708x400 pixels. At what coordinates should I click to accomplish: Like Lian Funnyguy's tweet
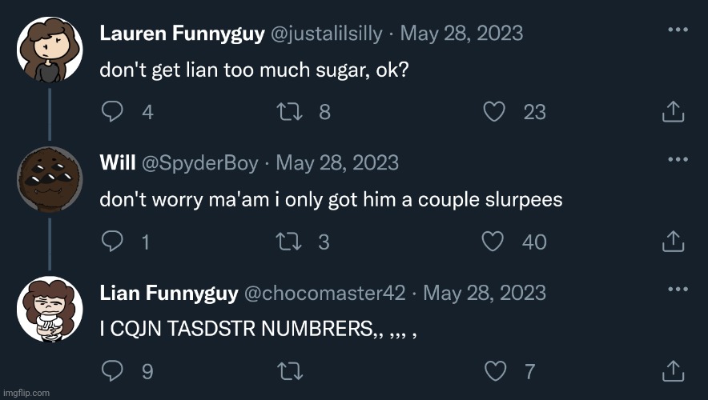(x=496, y=370)
